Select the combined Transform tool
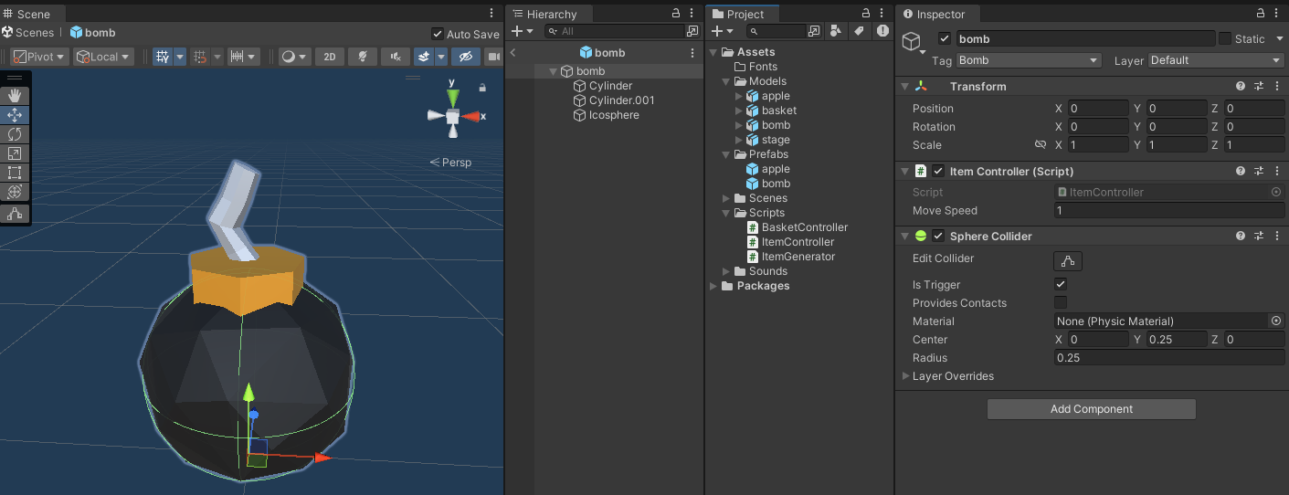The image size is (1289, 495). [x=15, y=192]
